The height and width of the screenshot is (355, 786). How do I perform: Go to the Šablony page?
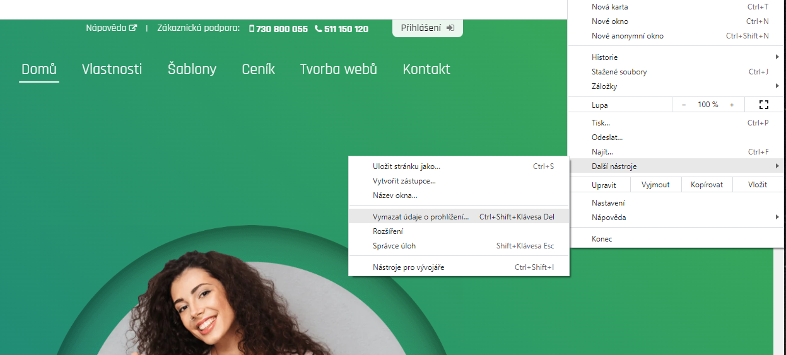(x=192, y=69)
